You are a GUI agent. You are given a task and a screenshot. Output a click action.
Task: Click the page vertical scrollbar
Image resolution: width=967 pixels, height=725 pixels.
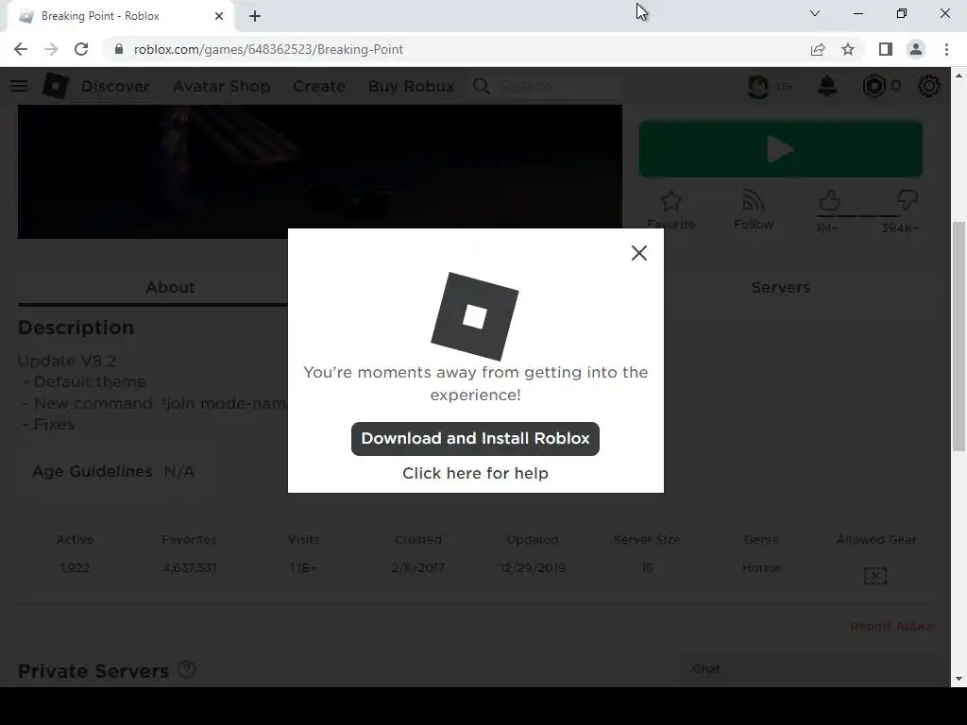pos(959,336)
